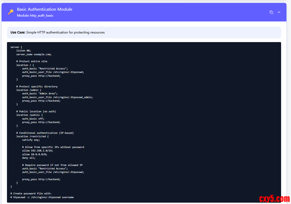Click the '# Create password file with:' comment
The image size is (291, 204).
[31, 194]
